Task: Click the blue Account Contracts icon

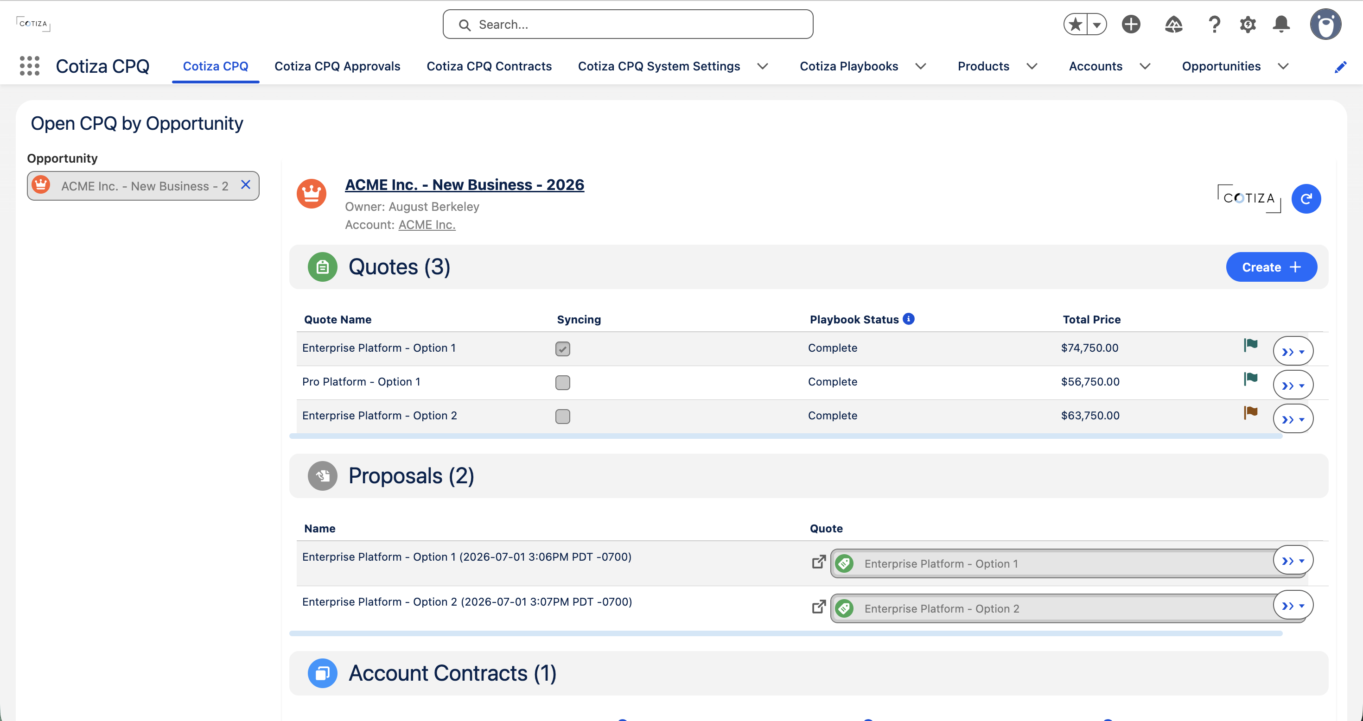Action: [322, 673]
